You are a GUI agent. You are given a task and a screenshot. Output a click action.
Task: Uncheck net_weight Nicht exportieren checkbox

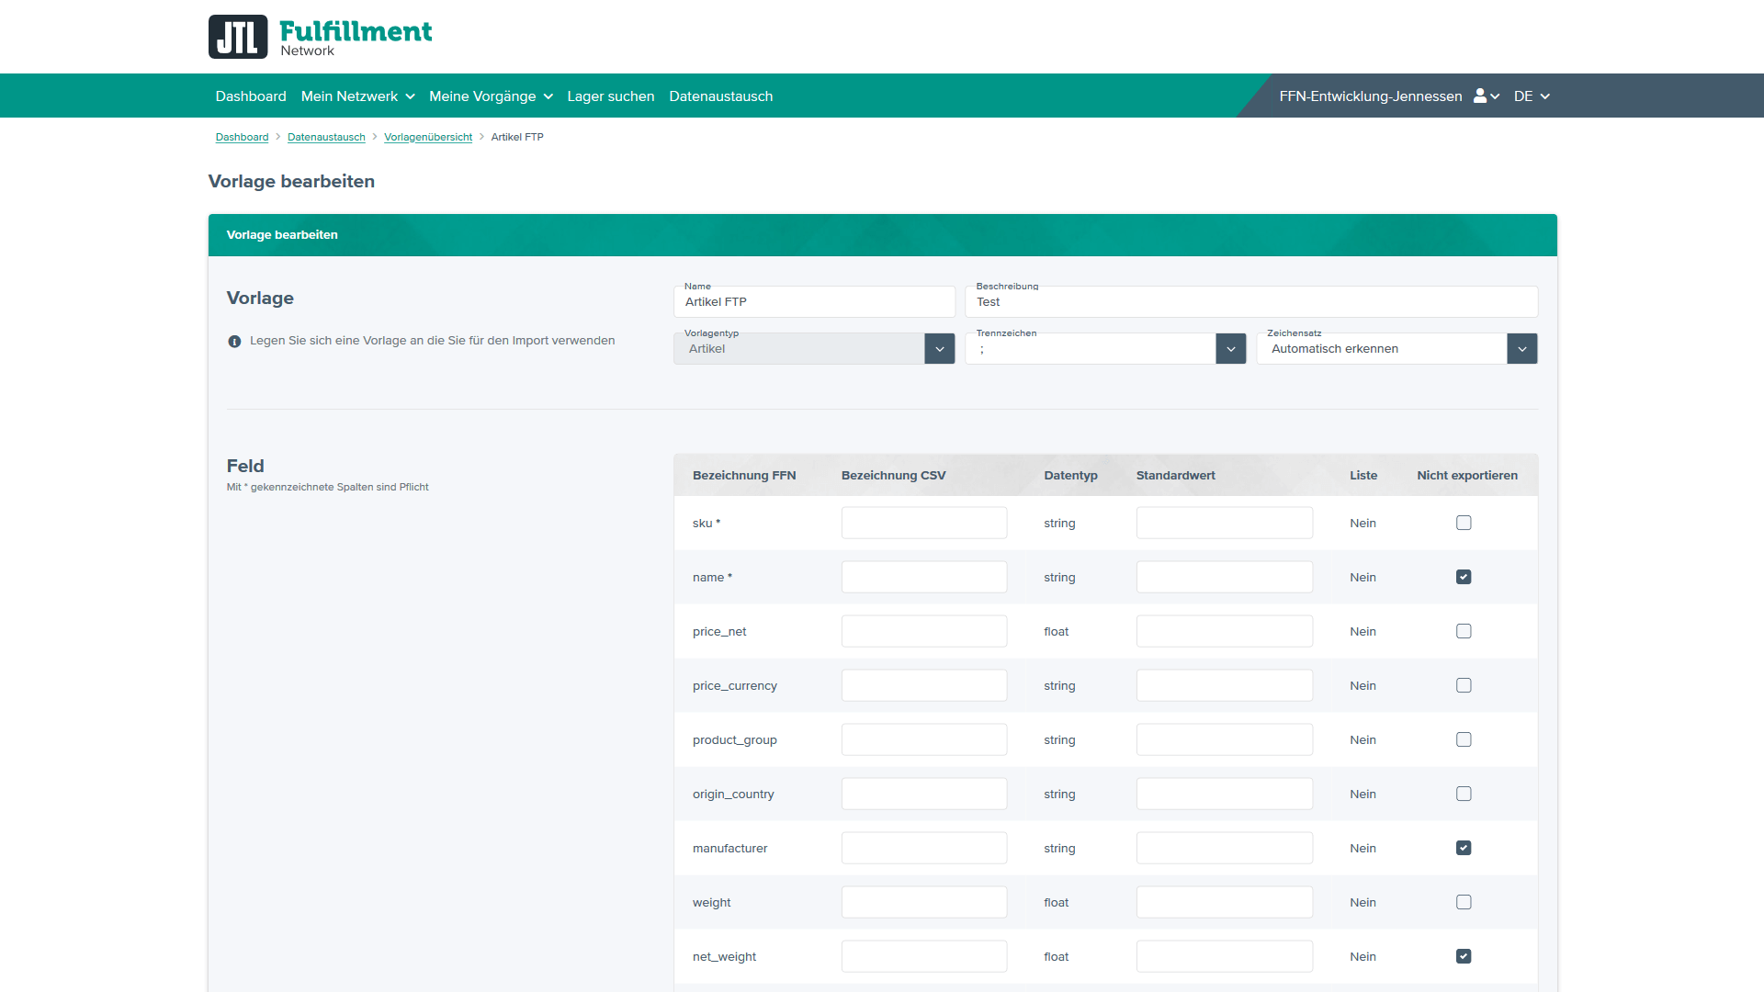[1464, 957]
